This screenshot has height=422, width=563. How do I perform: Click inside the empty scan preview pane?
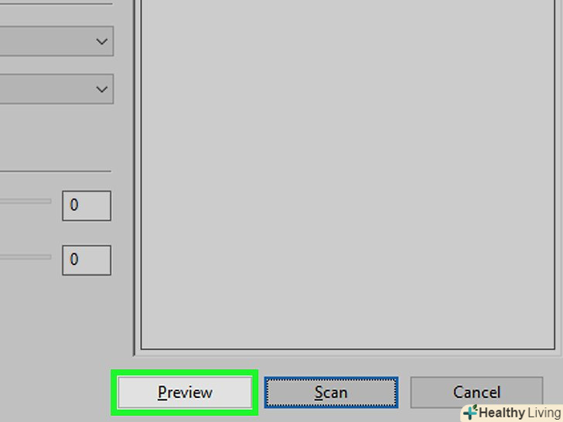coord(348,174)
